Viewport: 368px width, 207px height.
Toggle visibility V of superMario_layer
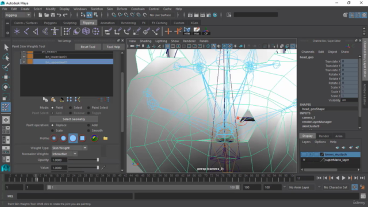304,160
